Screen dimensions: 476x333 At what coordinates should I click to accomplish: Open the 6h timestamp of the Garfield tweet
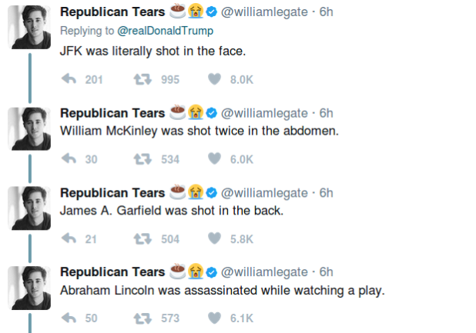coord(326,193)
